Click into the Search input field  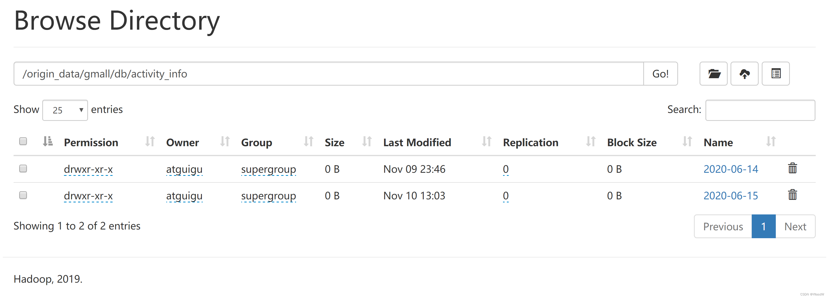pyautogui.click(x=760, y=110)
